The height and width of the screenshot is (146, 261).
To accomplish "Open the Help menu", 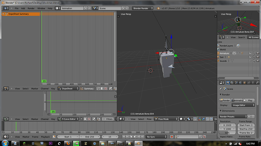I will (x=50, y=8).
